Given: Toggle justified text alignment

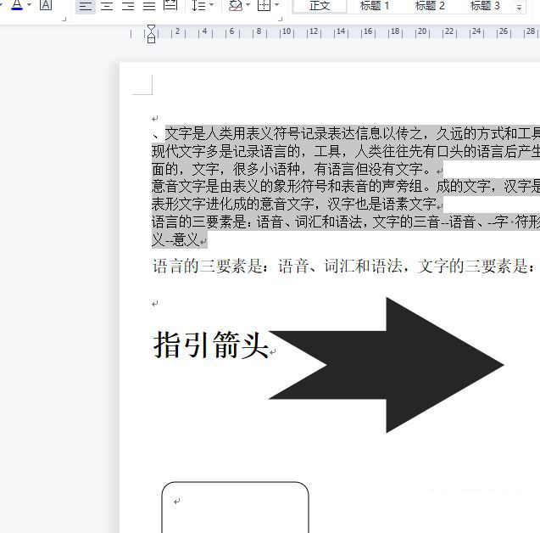Looking at the screenshot, I should 149,6.
